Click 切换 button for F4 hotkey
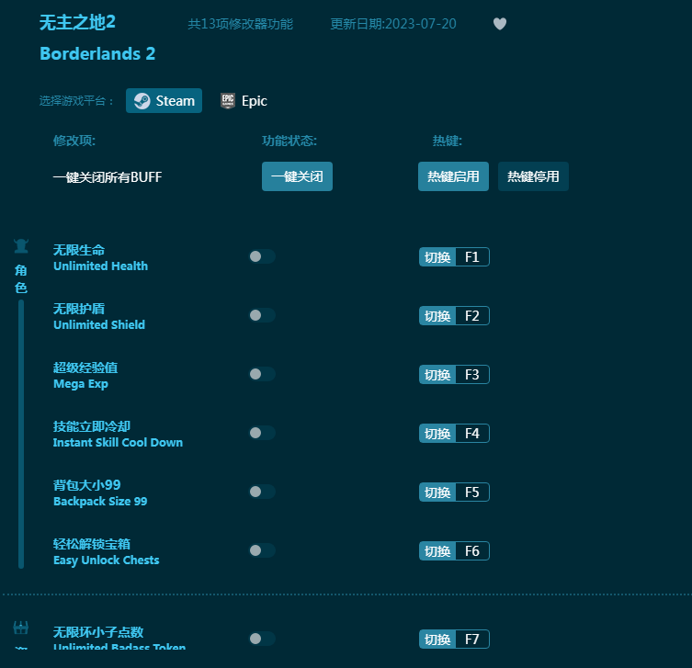 click(437, 434)
